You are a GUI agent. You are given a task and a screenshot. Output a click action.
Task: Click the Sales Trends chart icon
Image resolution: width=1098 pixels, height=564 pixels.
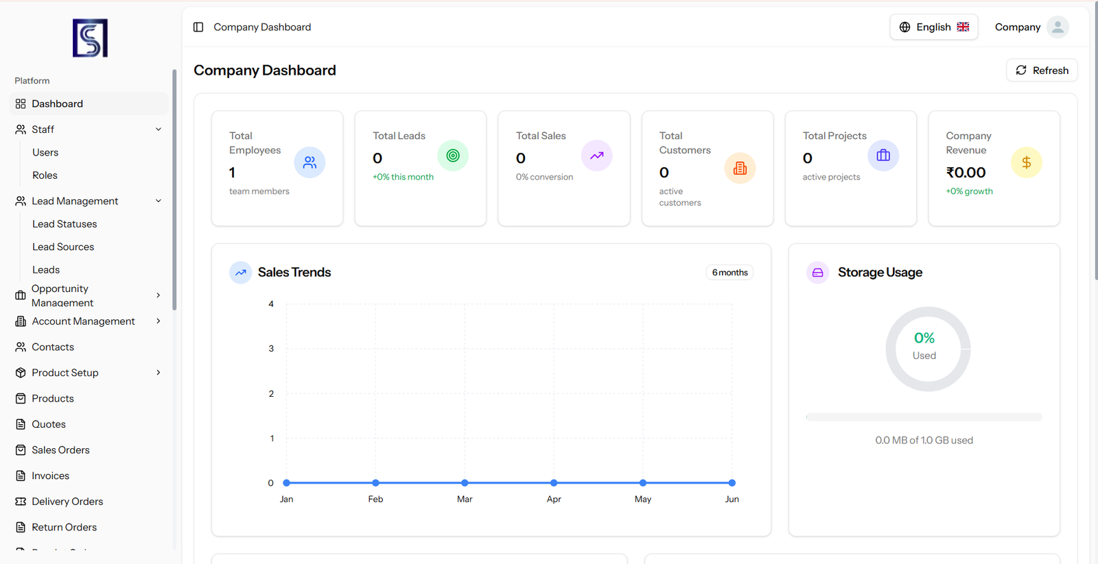[240, 272]
